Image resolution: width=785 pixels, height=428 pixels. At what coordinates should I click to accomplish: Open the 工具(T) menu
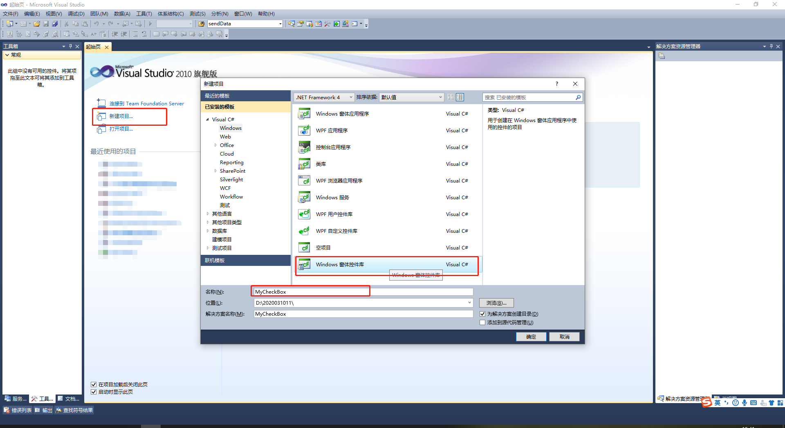(144, 13)
